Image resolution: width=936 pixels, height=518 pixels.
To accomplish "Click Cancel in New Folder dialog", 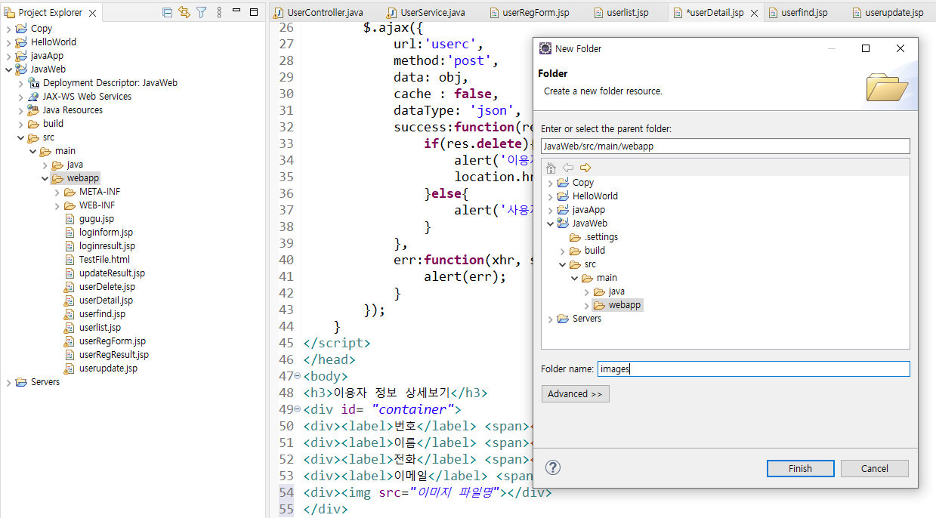I will coord(875,468).
